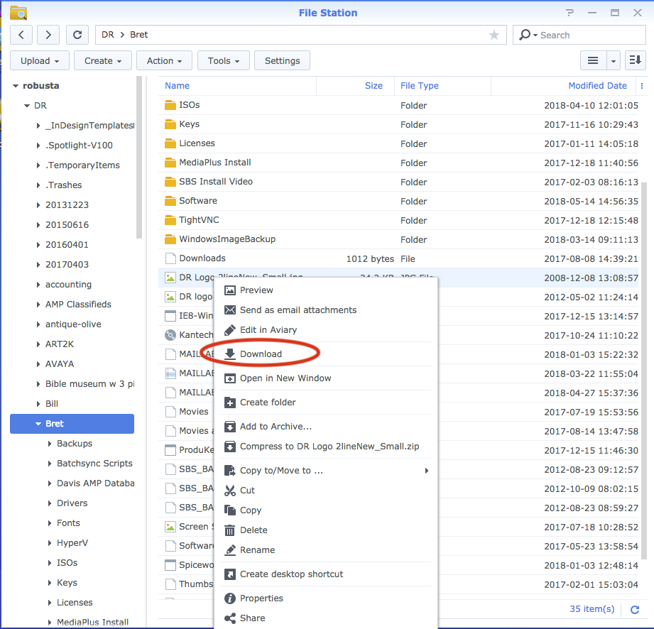The height and width of the screenshot is (629, 654).
Task: Collapse the robusta tree node
Action: [16, 85]
